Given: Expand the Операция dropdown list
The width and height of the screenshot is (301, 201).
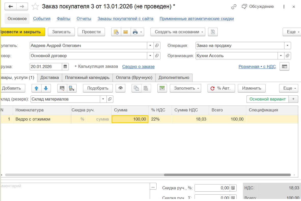Looking at the screenshot, I should [x=288, y=46].
